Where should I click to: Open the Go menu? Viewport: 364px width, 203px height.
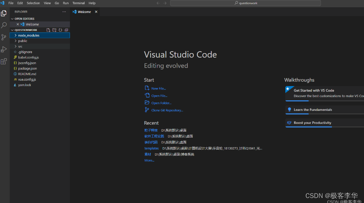tap(57, 3)
